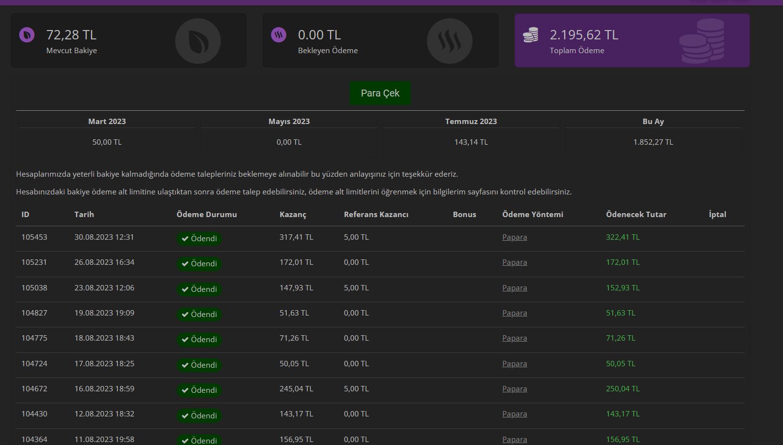Click the Ödendi badge for ID 105038
This screenshot has width=783, height=445.
tap(199, 289)
